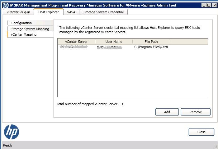The width and height of the screenshot is (218, 149).
Task: Maximize the admin tool window
Action: coord(209,5)
